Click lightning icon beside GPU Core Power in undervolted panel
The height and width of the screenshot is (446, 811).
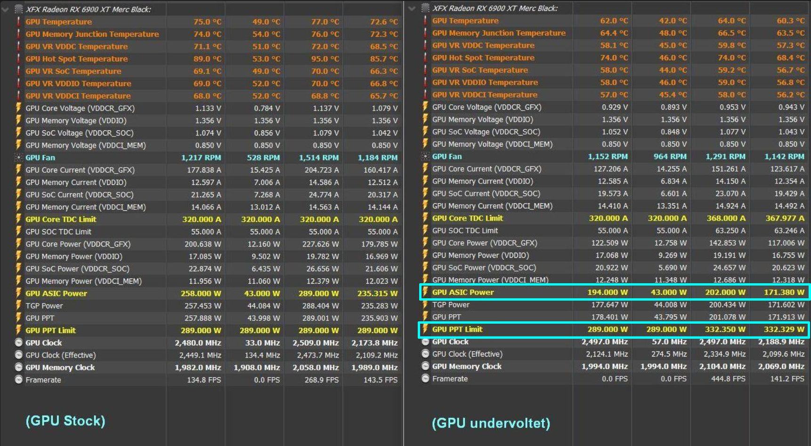pyautogui.click(x=425, y=243)
